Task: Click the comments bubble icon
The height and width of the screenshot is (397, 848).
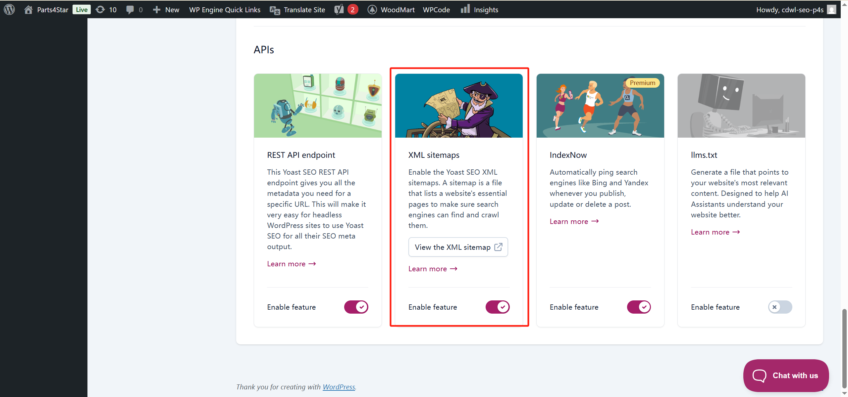Action: click(130, 9)
